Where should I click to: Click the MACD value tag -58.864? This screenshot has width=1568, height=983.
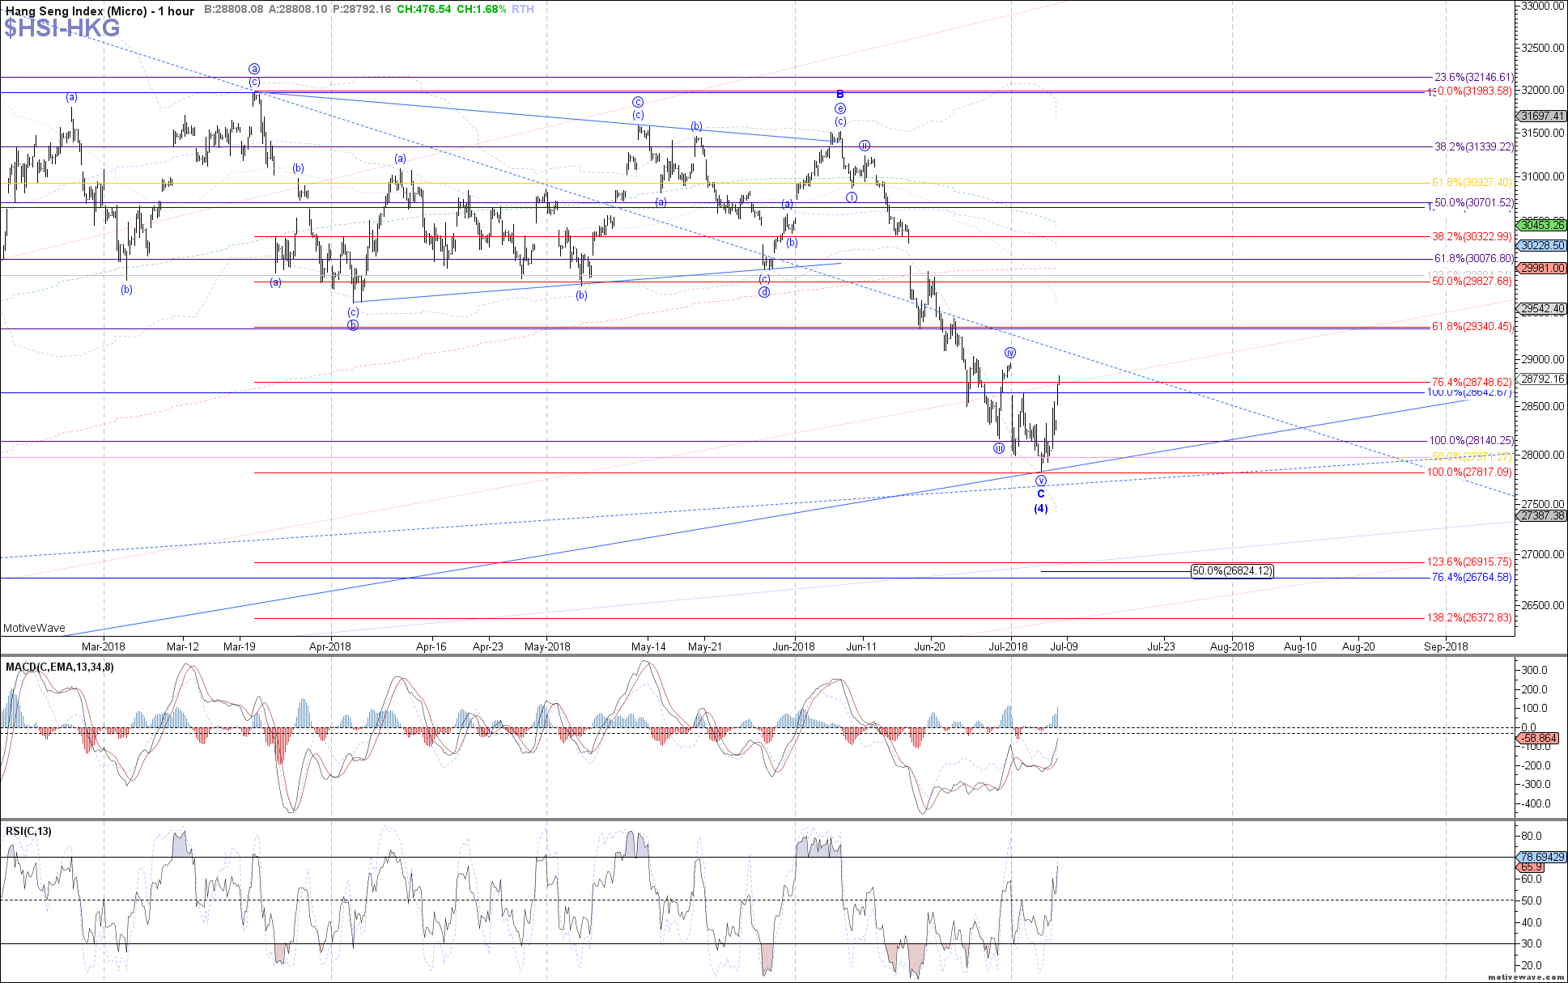[x=1537, y=739]
